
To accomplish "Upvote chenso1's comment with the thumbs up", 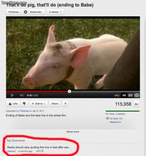I will click(42, 151).
